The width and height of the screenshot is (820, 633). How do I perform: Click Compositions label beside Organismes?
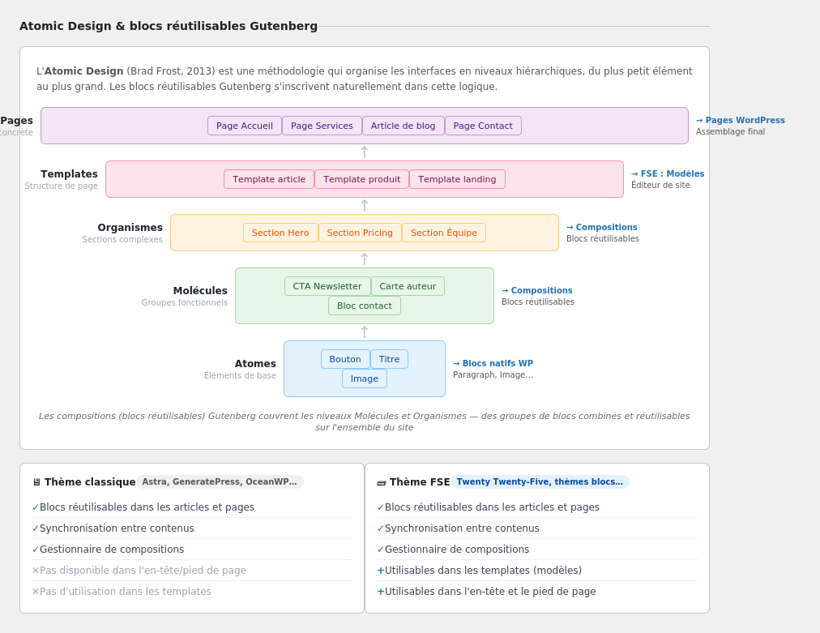601,227
